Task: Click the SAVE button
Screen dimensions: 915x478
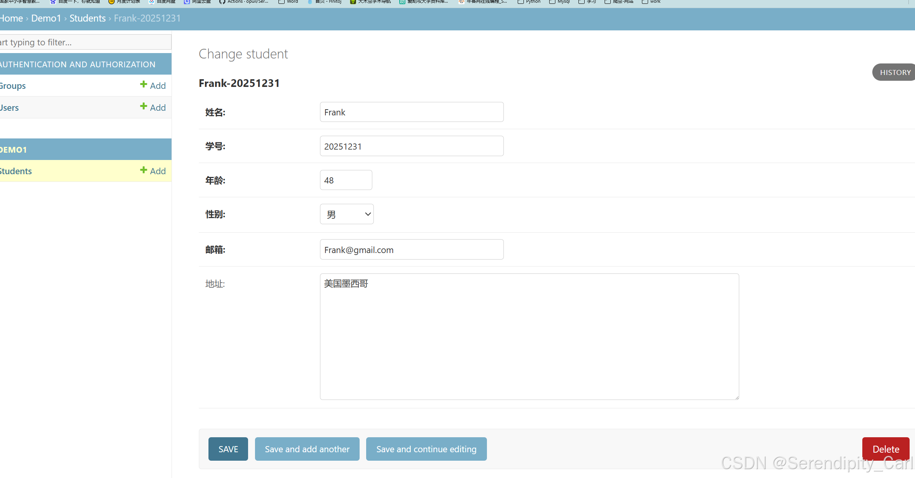Action: pos(228,449)
